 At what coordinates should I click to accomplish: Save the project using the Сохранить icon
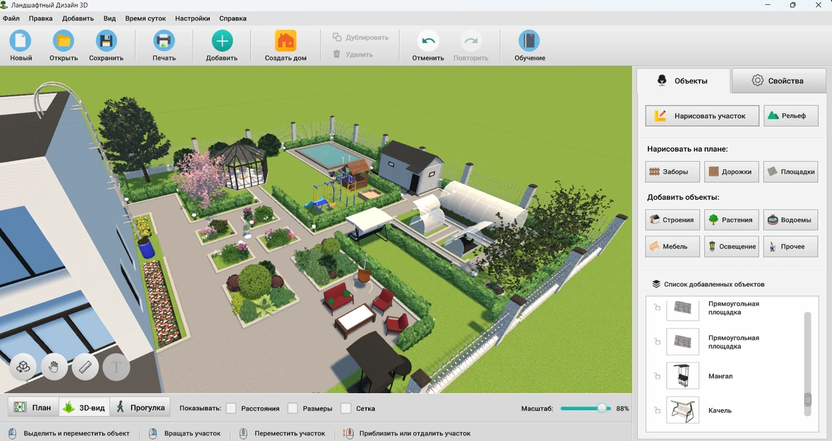coord(106,42)
